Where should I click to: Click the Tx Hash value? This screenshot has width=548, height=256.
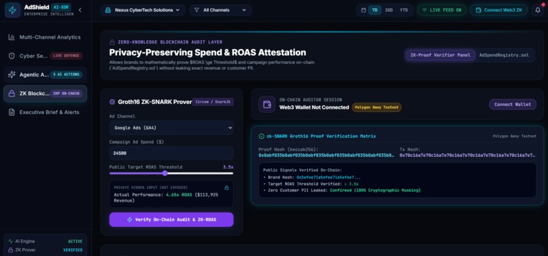click(x=467, y=155)
